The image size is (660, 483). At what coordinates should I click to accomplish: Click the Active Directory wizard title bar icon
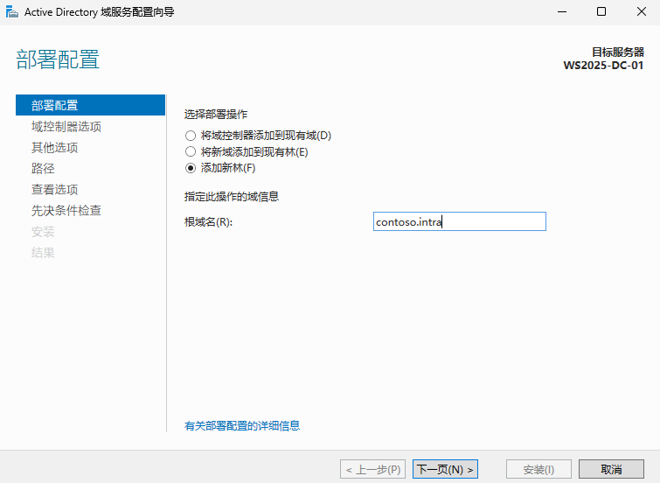[11, 11]
